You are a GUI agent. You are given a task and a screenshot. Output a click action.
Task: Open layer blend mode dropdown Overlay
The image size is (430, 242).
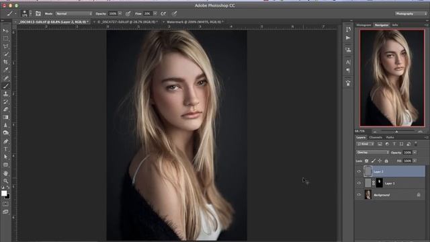click(372, 153)
